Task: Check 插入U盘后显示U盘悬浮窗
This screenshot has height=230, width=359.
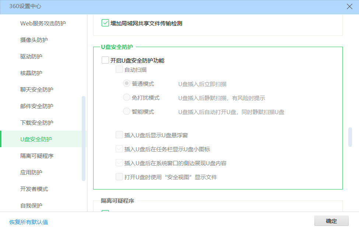Action: pyautogui.click(x=119, y=135)
